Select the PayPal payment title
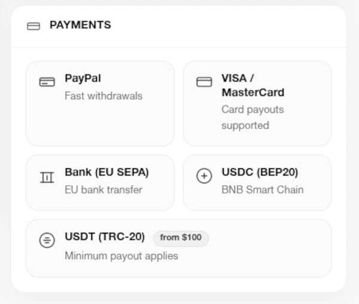Viewport: 359px width, 304px height. tap(83, 78)
